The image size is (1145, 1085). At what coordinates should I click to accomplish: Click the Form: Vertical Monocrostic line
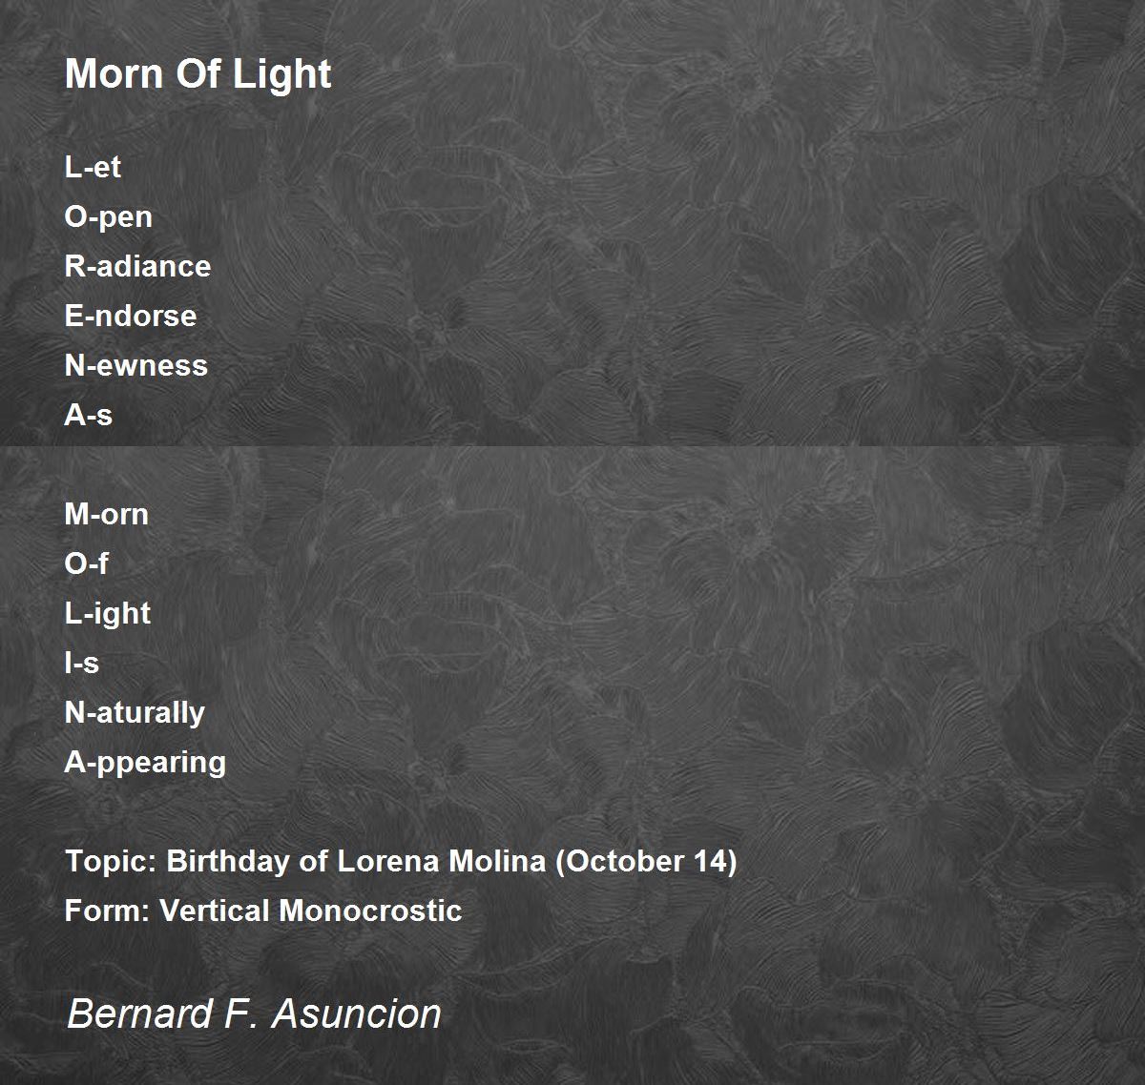[x=263, y=911]
